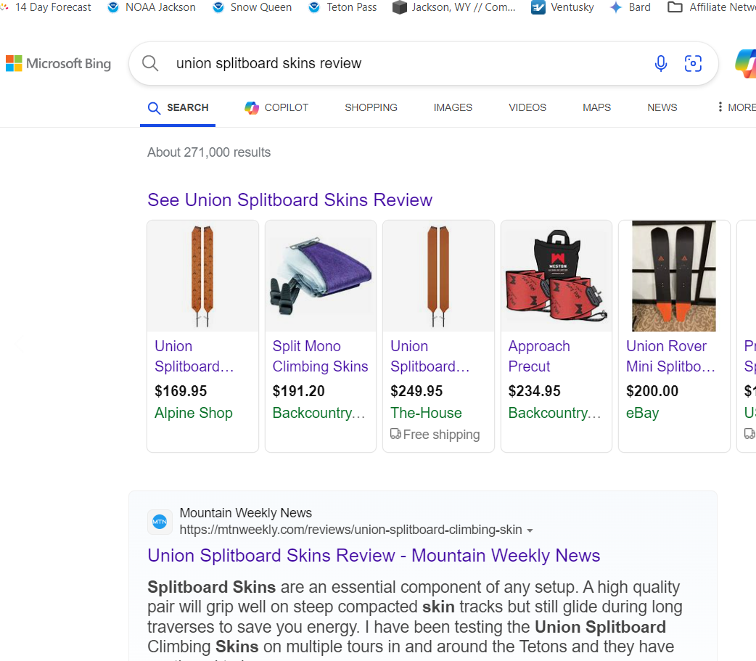Click the magnifying glass search icon
The height and width of the screenshot is (661, 756).
point(150,64)
